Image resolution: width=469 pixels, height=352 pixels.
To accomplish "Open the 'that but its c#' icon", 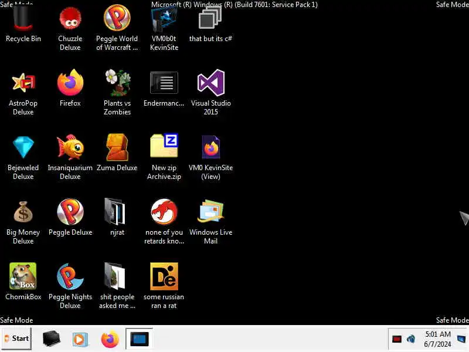I will click(210, 25).
